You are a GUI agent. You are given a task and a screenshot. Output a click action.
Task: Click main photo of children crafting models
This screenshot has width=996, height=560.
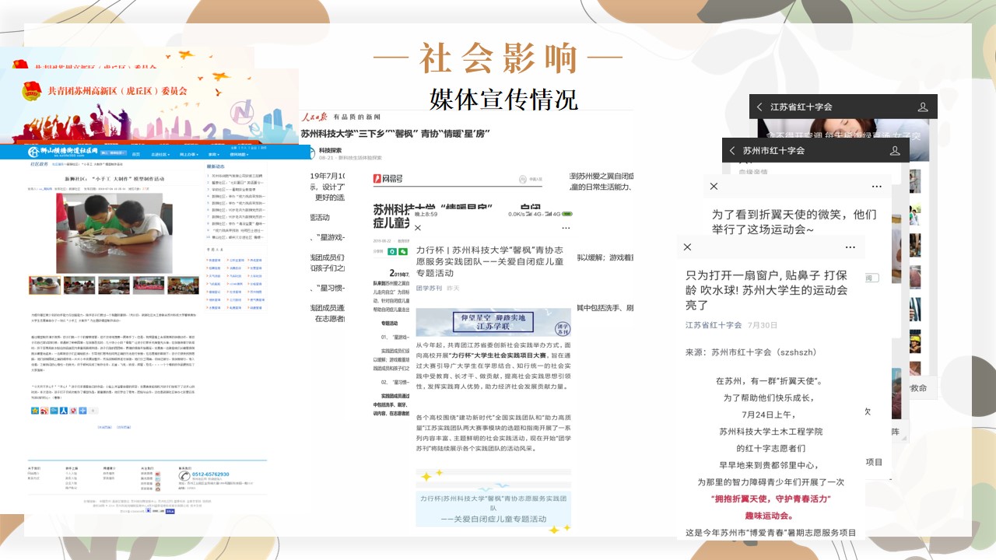click(x=114, y=233)
